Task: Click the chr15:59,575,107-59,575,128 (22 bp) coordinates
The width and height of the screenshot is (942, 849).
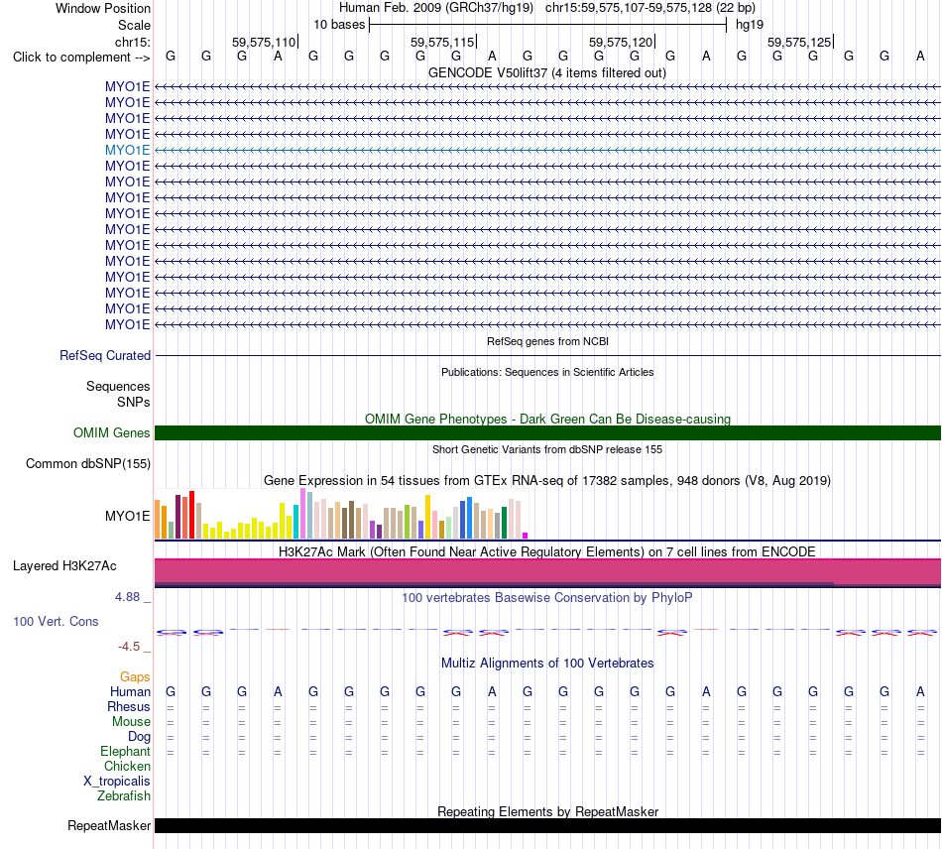Action: click(x=650, y=8)
